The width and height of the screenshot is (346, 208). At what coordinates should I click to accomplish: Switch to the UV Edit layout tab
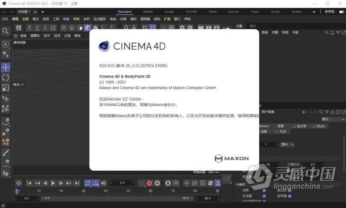click(191, 12)
